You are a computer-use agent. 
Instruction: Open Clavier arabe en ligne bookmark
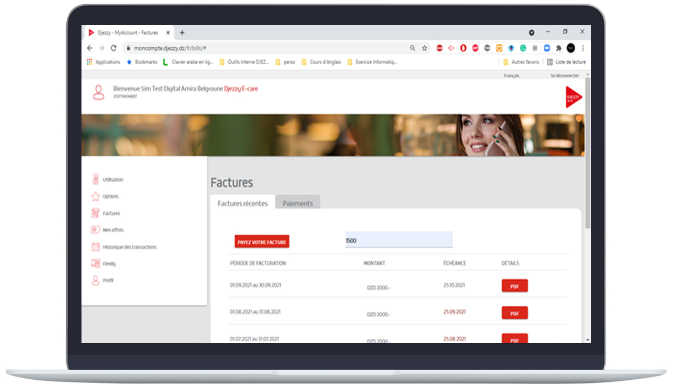pyautogui.click(x=188, y=62)
